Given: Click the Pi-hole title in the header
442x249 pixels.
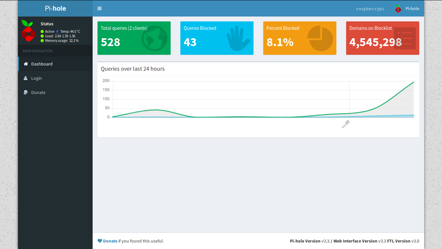Looking at the screenshot, I should [x=55, y=8].
